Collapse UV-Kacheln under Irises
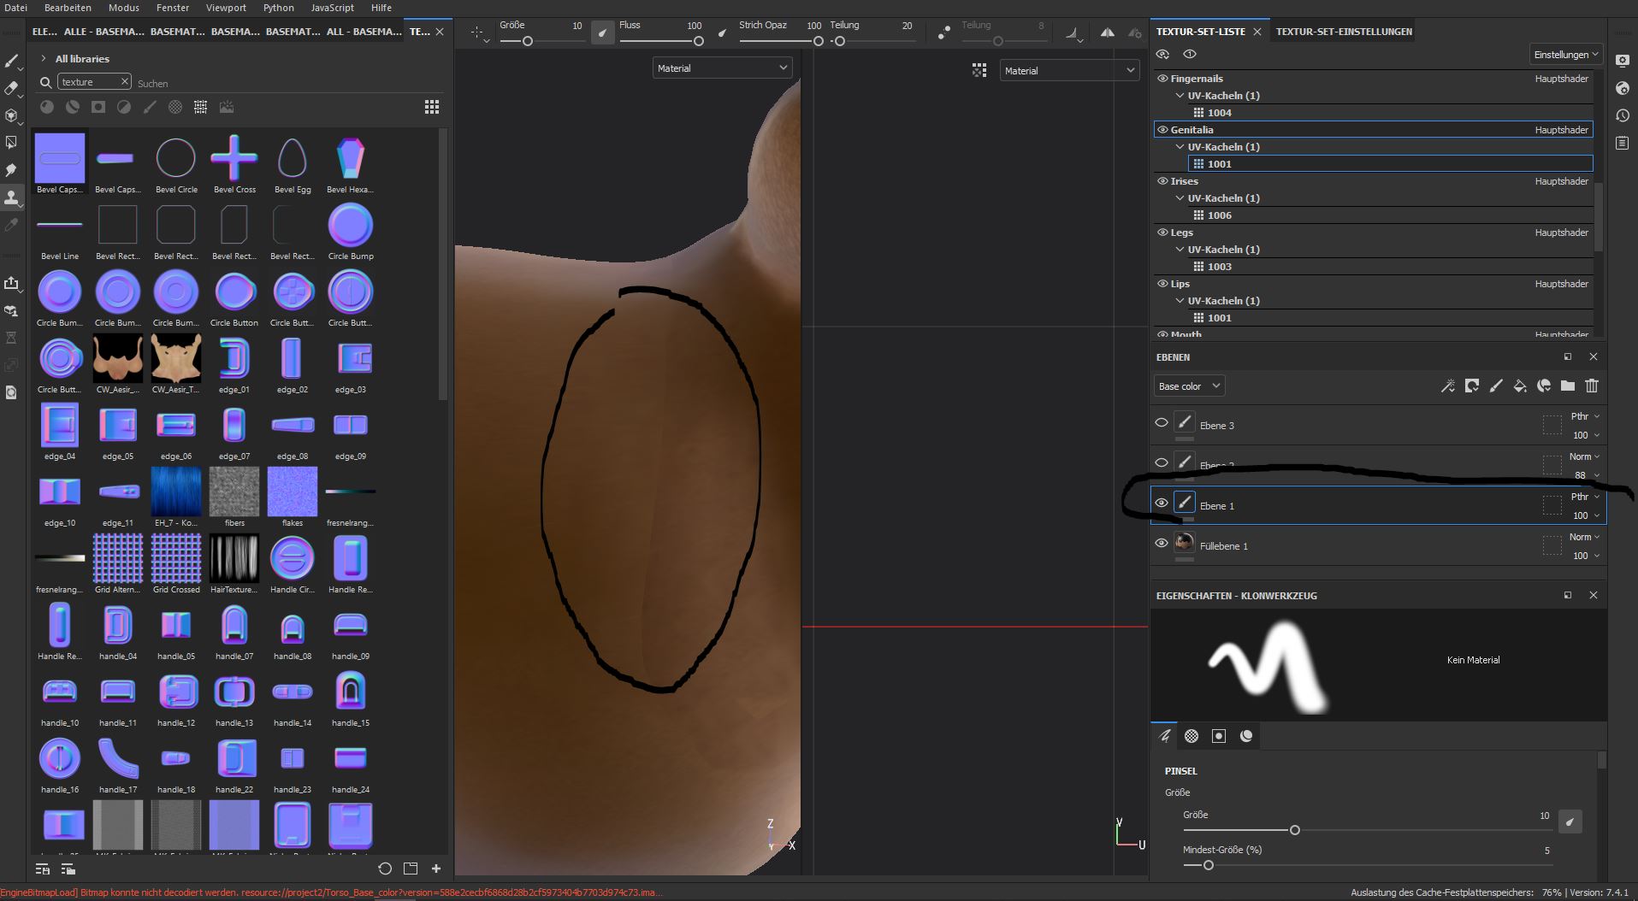This screenshot has height=901, width=1638. click(x=1180, y=198)
